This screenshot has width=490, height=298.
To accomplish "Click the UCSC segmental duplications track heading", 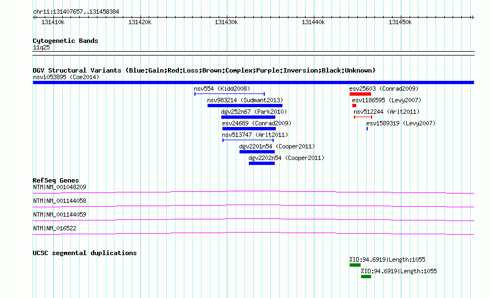I will click(x=85, y=253).
